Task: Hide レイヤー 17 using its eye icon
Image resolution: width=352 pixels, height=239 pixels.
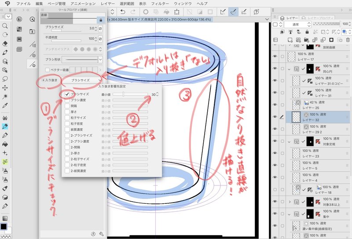Action: [x=275, y=56]
